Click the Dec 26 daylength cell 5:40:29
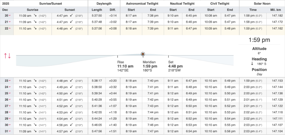This screenshot has width=285, height=135. coord(97,100)
